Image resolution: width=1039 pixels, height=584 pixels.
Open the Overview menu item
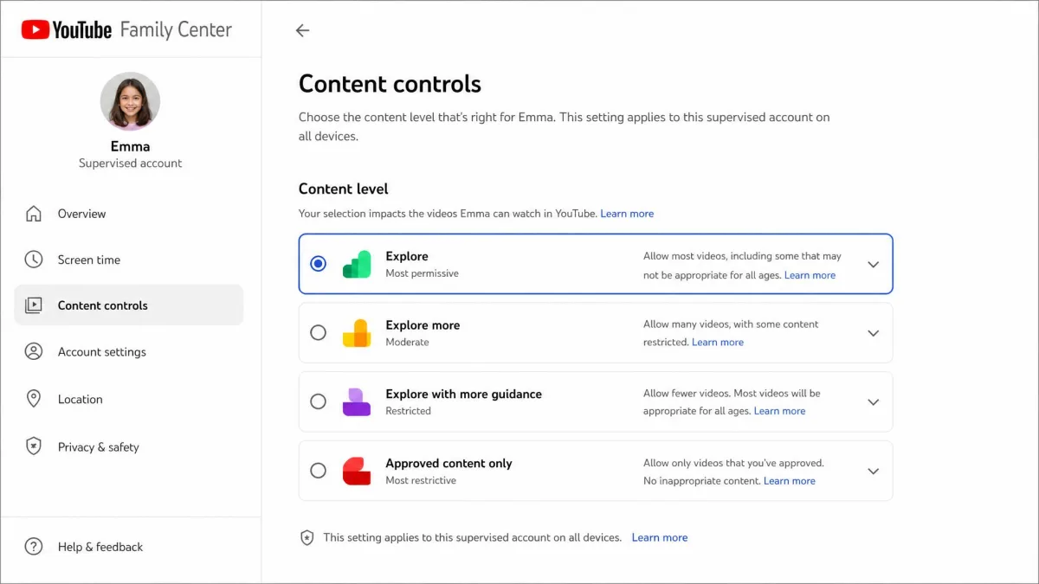pos(129,214)
